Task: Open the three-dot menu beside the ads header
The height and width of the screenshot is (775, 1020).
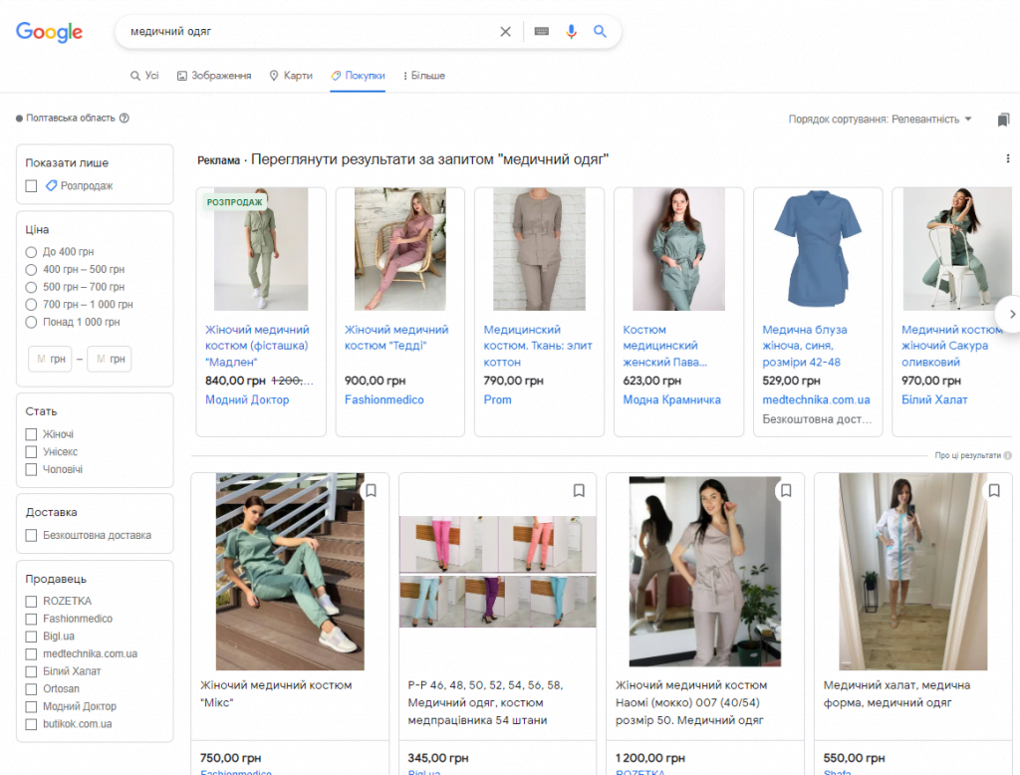Action: (x=1008, y=158)
